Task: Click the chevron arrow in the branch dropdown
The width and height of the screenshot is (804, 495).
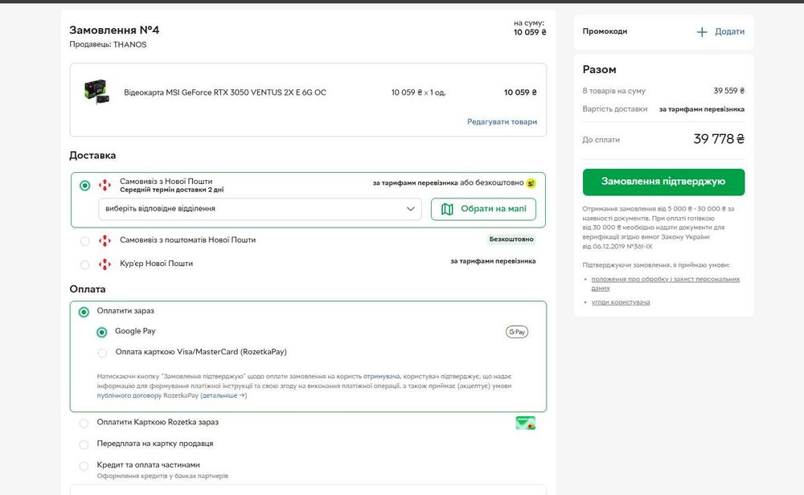Action: coord(410,209)
